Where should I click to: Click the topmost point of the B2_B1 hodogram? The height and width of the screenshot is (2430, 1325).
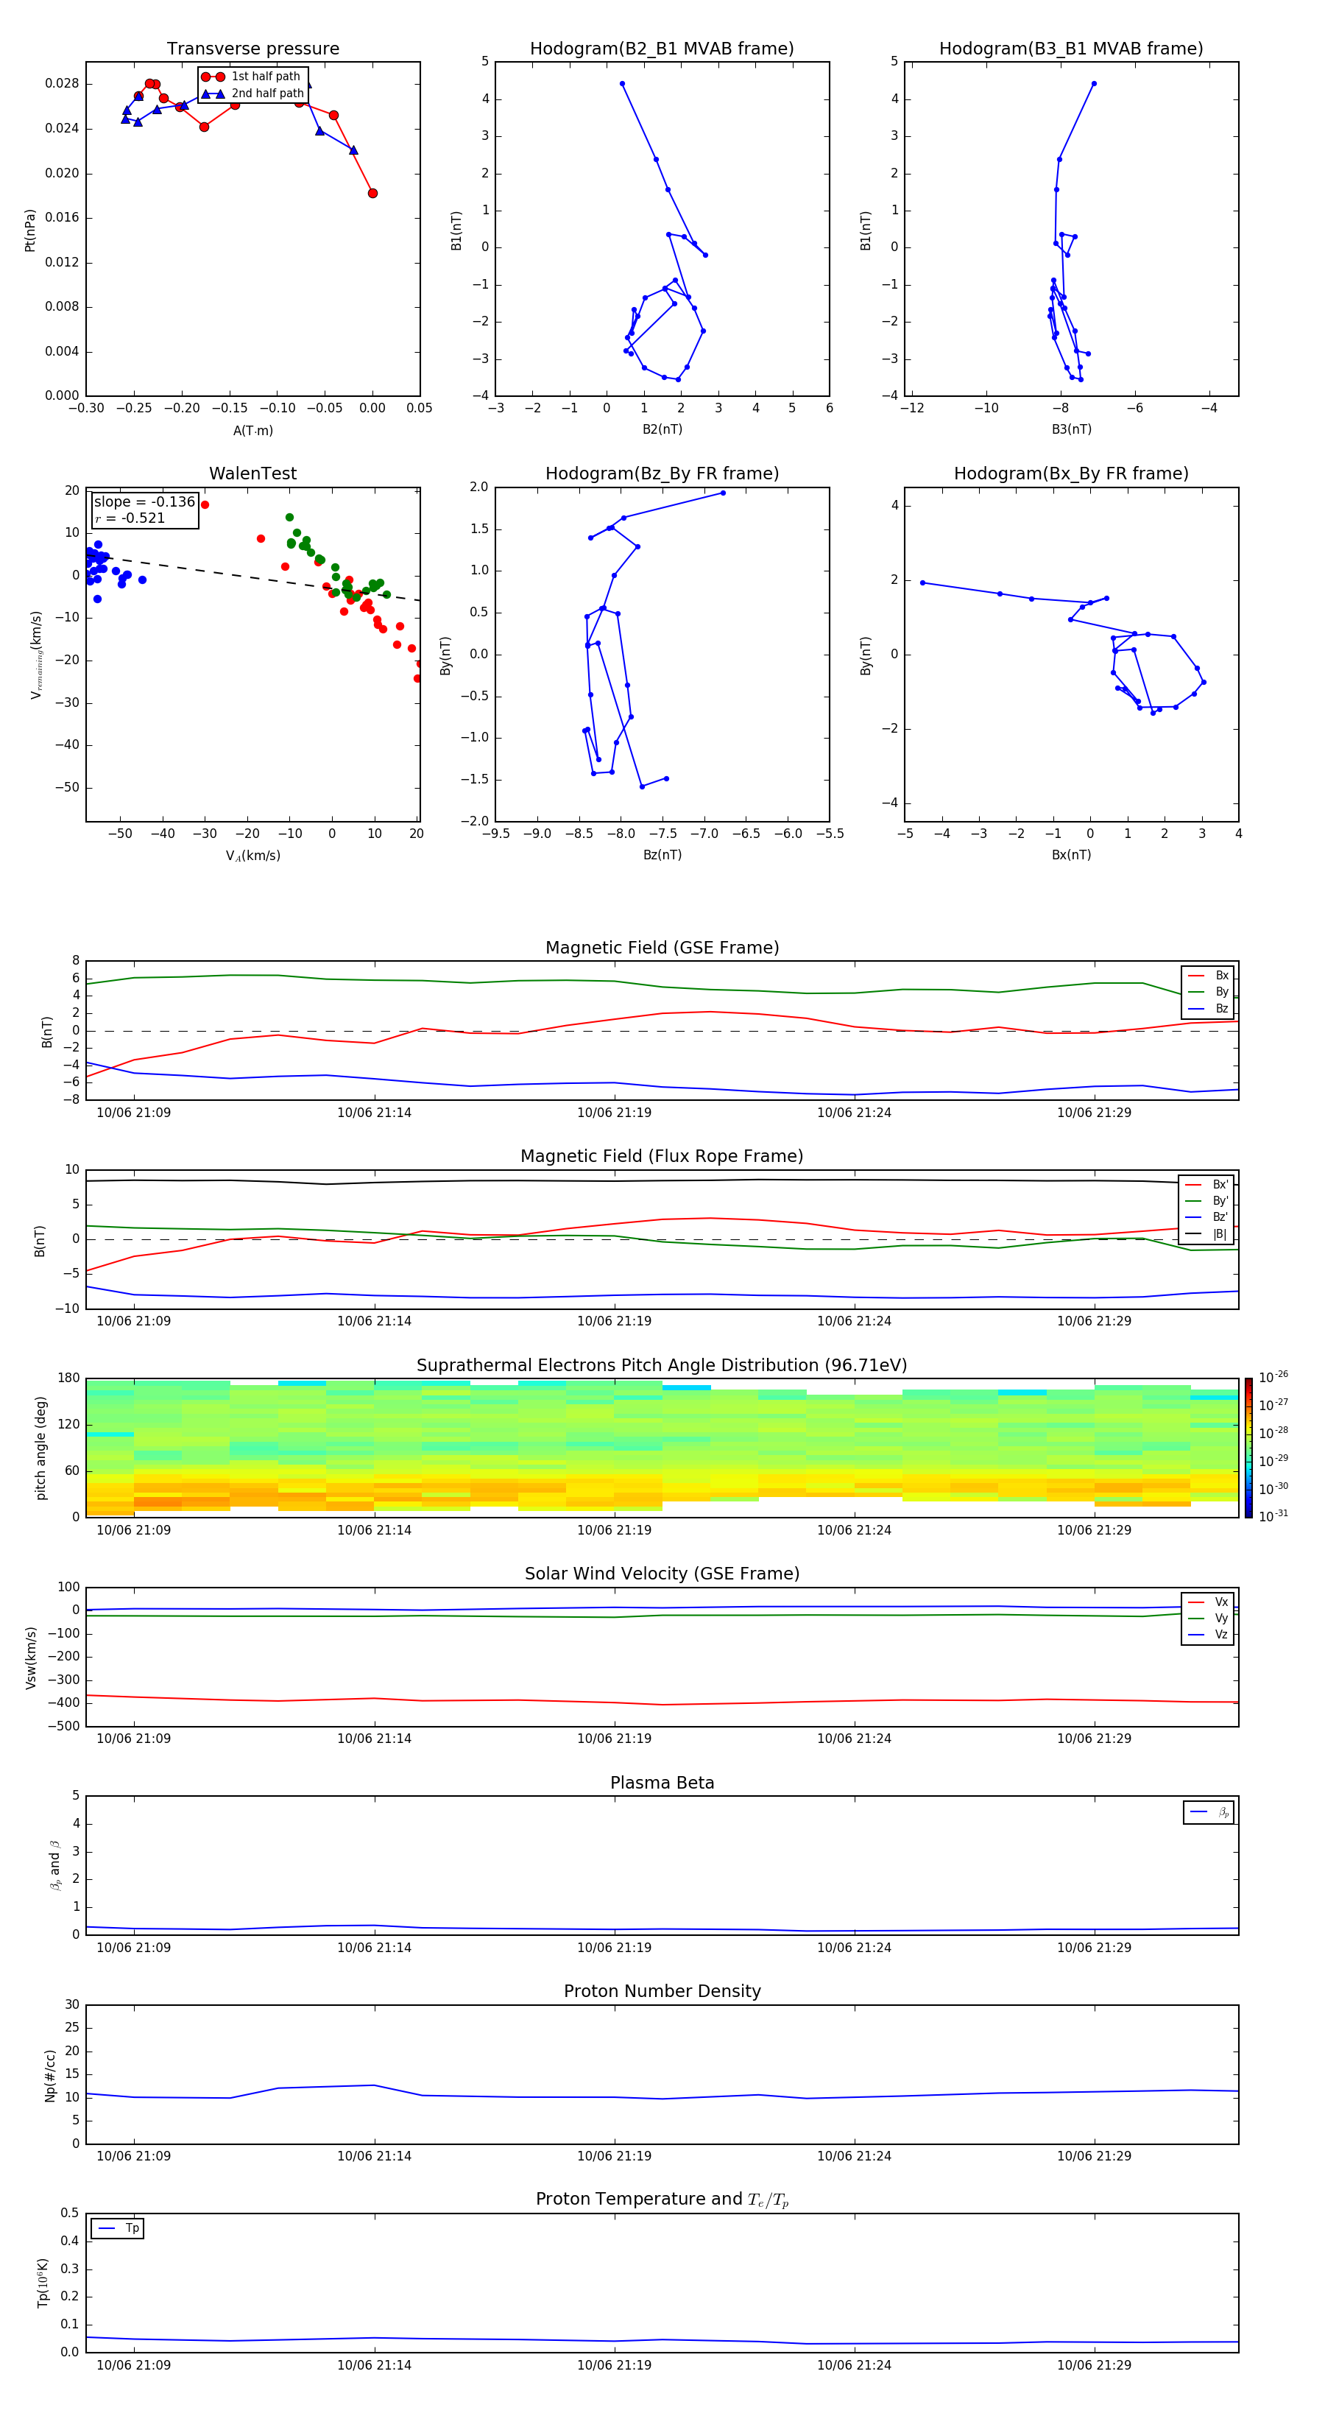point(623,84)
